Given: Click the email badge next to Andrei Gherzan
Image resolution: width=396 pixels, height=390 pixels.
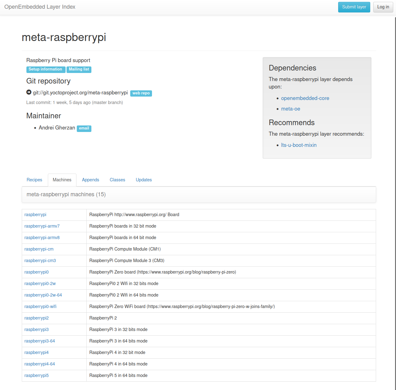Looking at the screenshot, I should tap(84, 128).
